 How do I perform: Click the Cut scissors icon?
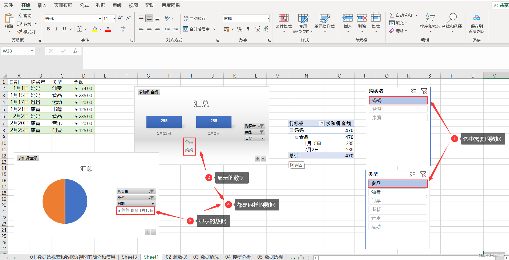pyautogui.click(x=20, y=16)
